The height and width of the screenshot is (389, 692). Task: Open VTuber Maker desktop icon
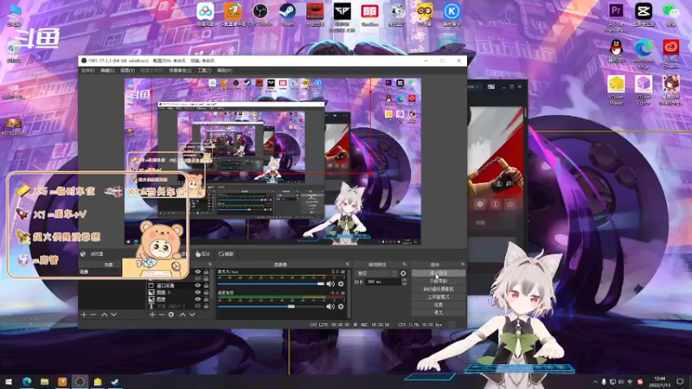coord(616,90)
